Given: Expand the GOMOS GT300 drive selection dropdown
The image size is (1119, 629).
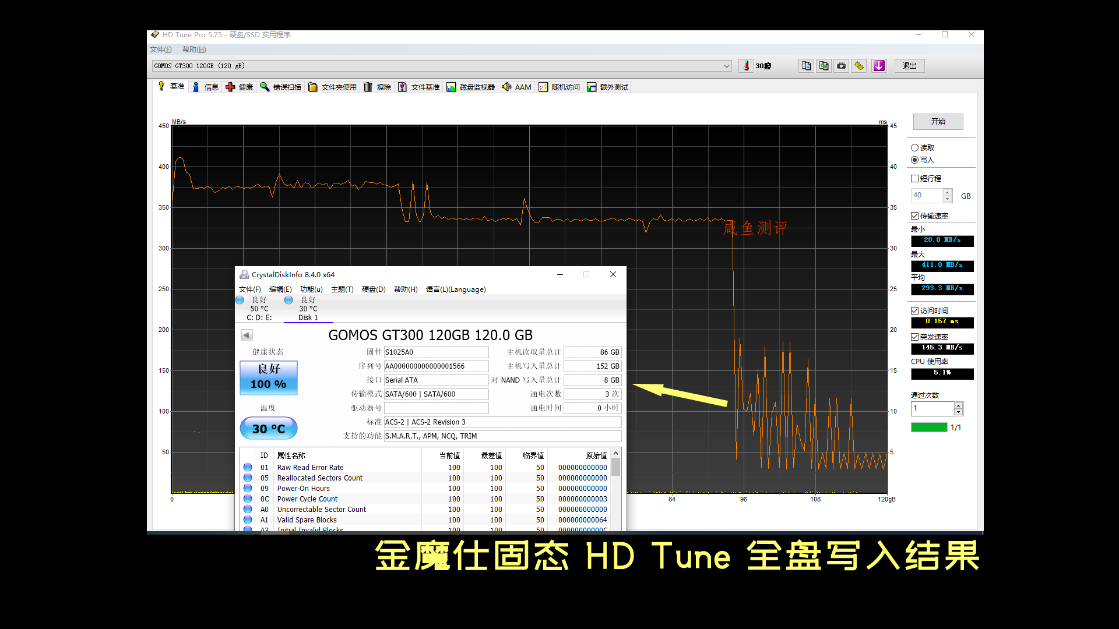Looking at the screenshot, I should pyautogui.click(x=727, y=66).
